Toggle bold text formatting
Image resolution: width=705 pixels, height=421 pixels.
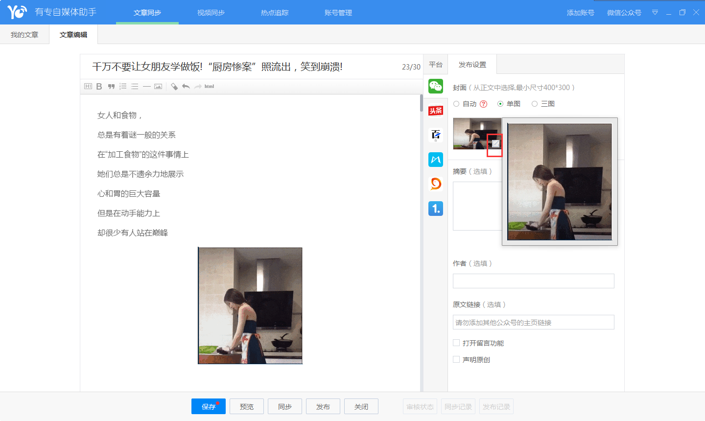pyautogui.click(x=99, y=87)
